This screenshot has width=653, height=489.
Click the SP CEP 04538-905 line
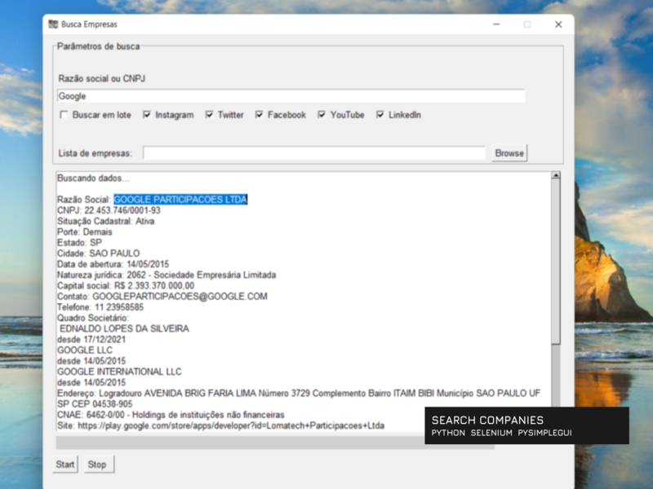[x=95, y=404]
